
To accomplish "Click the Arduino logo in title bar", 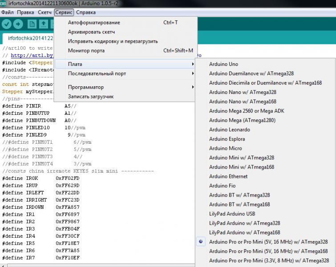I will click(x=3, y=3).
